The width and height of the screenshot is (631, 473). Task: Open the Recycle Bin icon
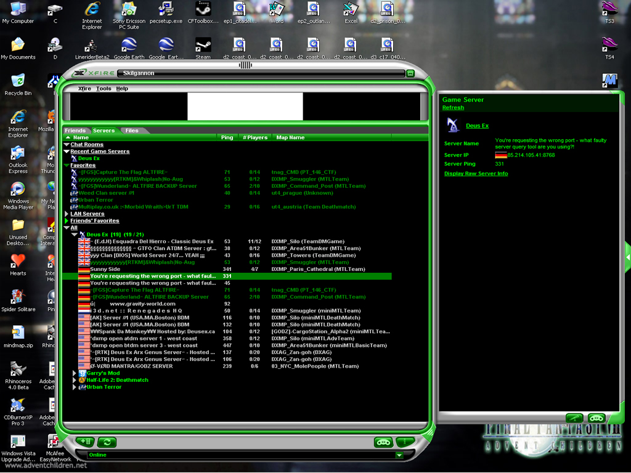(18, 84)
